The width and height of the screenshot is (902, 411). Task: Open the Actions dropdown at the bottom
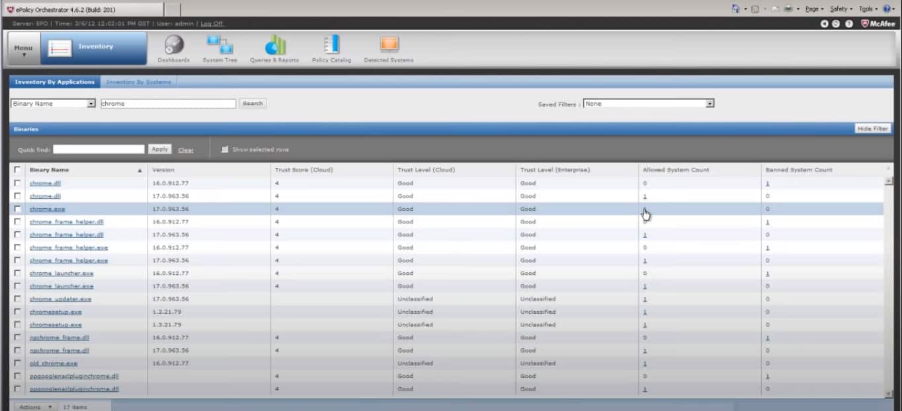tap(35, 407)
